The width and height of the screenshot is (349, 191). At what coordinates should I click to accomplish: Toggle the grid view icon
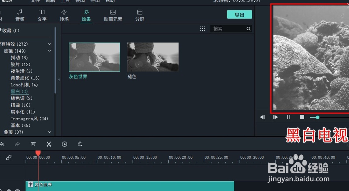point(202,29)
